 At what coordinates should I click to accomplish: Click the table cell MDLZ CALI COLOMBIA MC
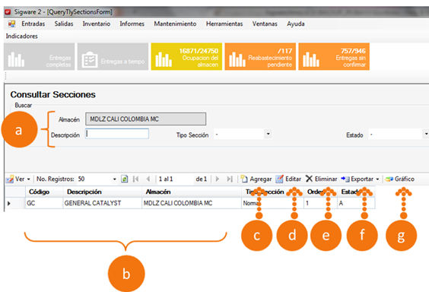(x=192, y=203)
